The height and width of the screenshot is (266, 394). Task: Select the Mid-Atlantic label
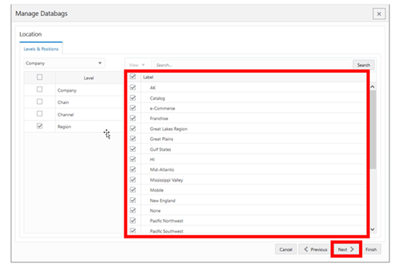click(162, 169)
